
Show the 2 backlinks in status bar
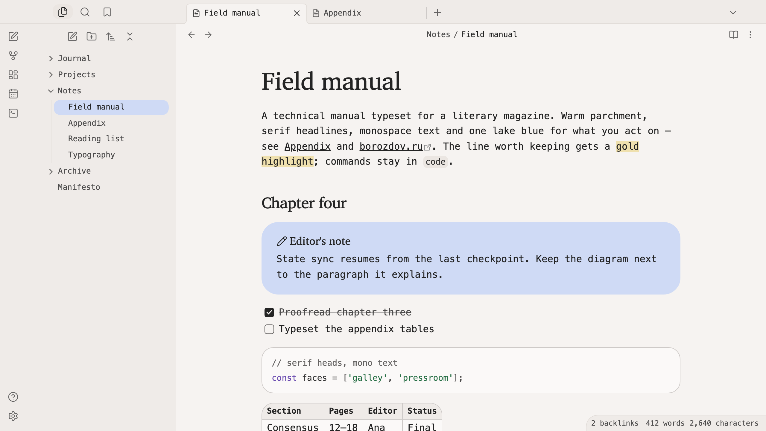[x=615, y=423]
